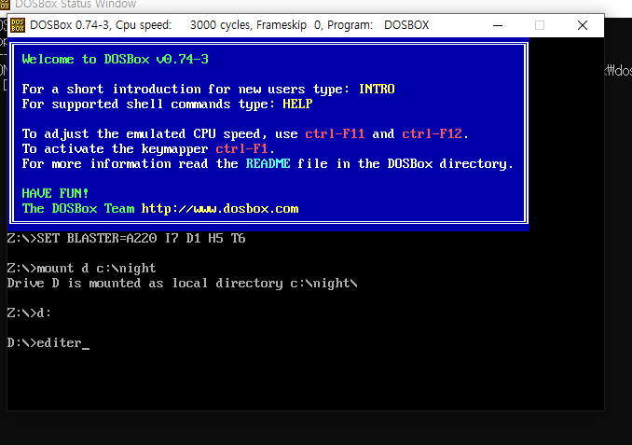Screen dimensions: 632x445
Task: Click the cyan README word
Action: click(x=268, y=163)
